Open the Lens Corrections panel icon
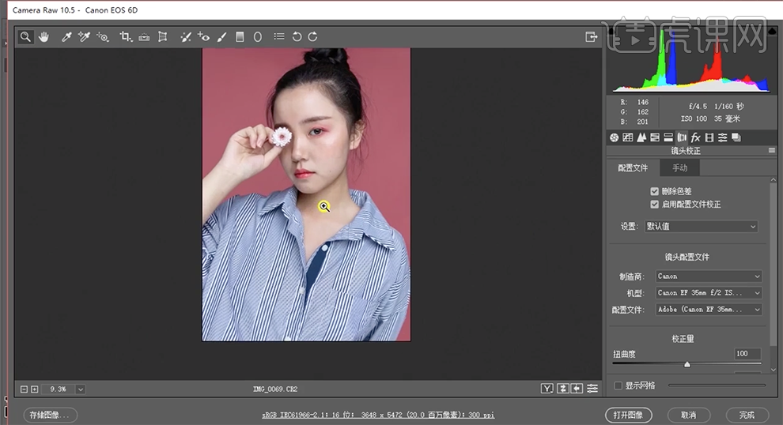This screenshot has height=425, width=783. 682,137
